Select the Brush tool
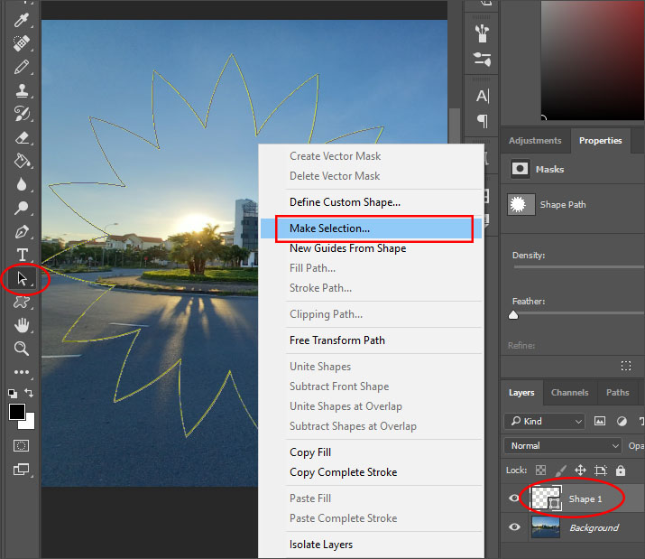Viewport: 645px width, 559px height. (22, 67)
